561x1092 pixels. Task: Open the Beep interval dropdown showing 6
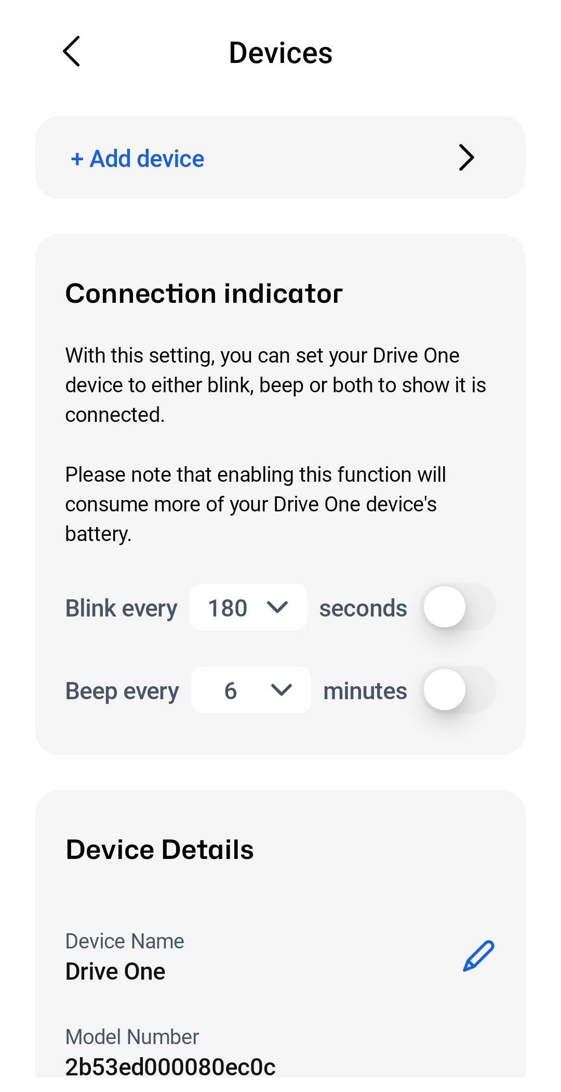tap(251, 690)
